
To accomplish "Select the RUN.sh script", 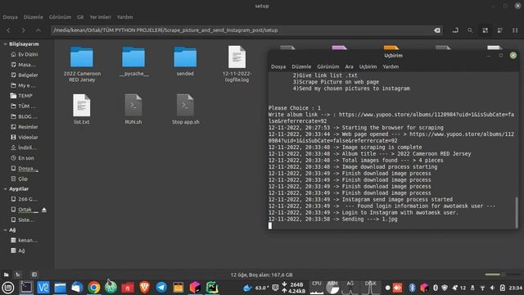I will tap(133, 109).
